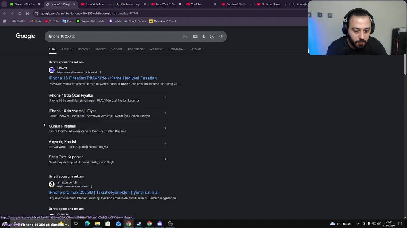The height and width of the screenshot is (228, 407).
Task: Click the magnifier search button in the search box
Action: pyautogui.click(x=221, y=36)
